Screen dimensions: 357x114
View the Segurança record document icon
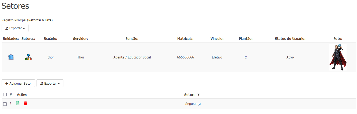click(18, 103)
